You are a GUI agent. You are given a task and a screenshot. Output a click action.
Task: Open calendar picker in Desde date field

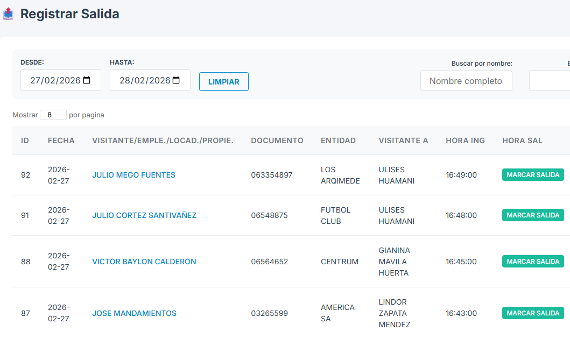(x=87, y=80)
